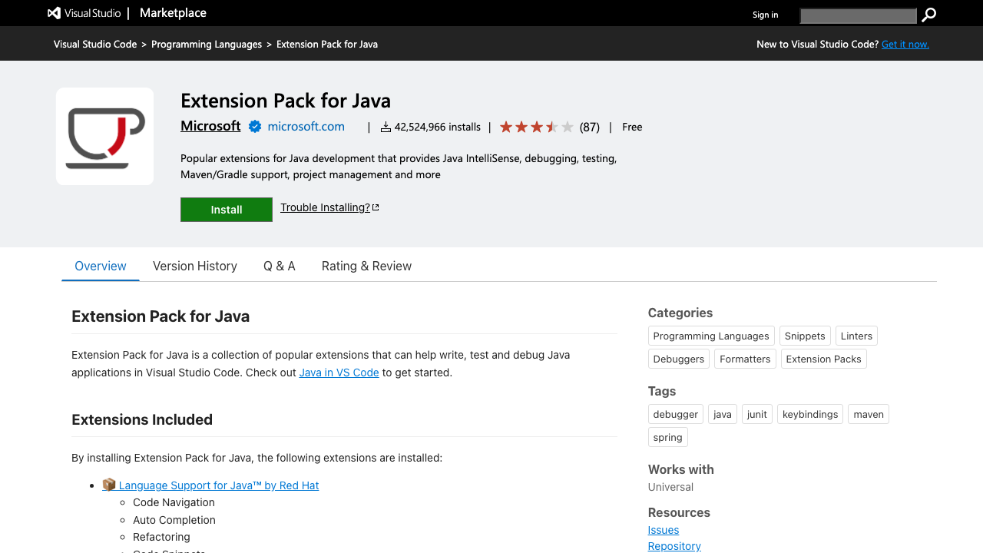Click the java tag
Viewport: 983px width, 553px height.
723,414
